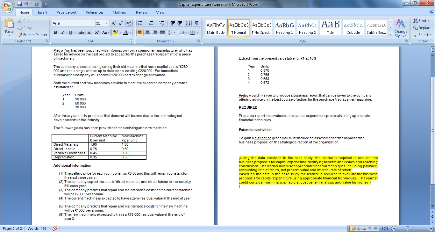Click the Copy command

(x=25, y=28)
